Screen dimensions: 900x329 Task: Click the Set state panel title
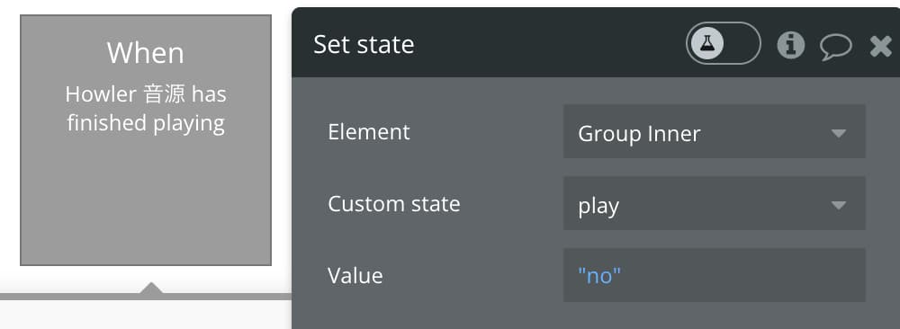click(364, 45)
